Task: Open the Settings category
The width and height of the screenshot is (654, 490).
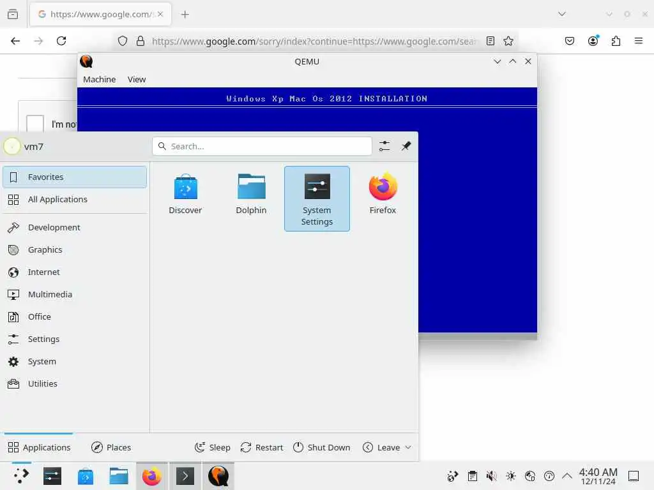Action: 75,339
